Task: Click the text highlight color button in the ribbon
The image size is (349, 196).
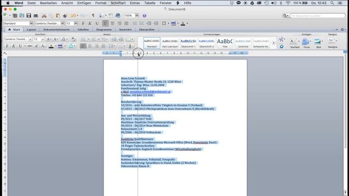Action: click(60, 46)
